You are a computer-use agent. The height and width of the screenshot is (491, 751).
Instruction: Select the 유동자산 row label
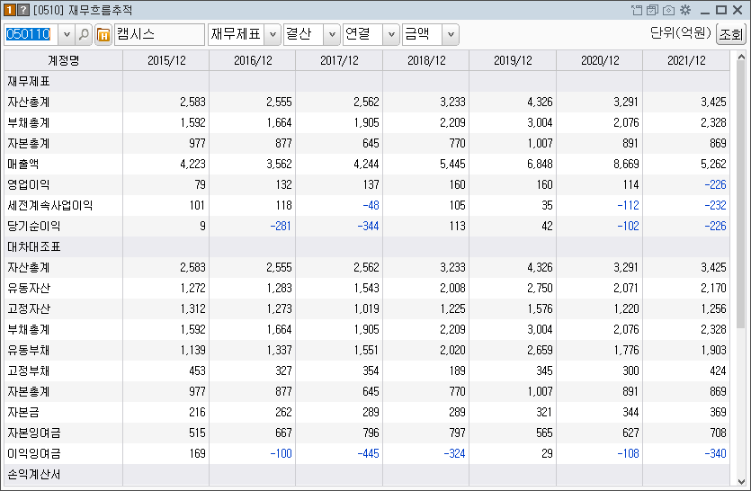point(29,289)
